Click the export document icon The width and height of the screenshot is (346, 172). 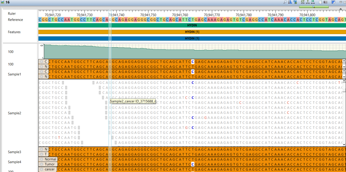tap(320, 2)
